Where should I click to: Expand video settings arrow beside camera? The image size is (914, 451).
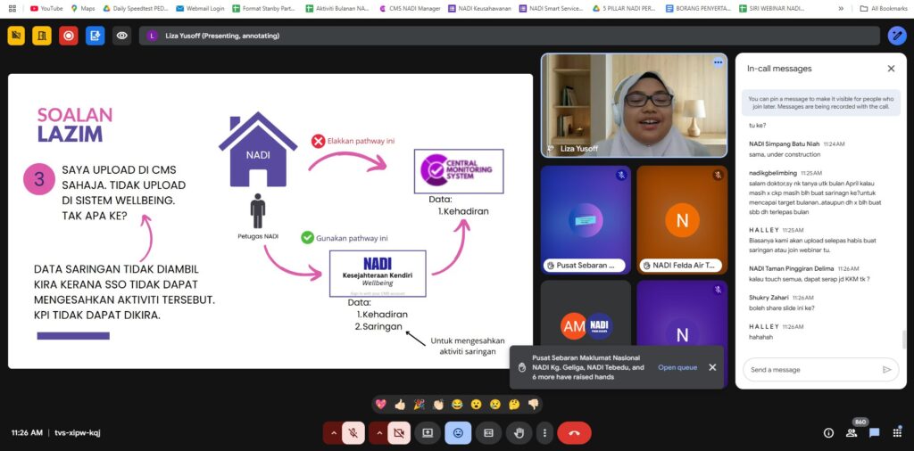pos(379,432)
